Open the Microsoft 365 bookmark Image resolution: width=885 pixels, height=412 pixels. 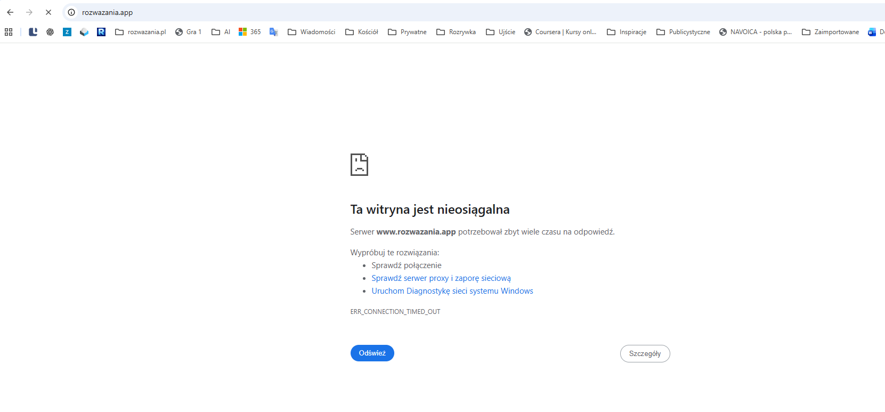(250, 32)
